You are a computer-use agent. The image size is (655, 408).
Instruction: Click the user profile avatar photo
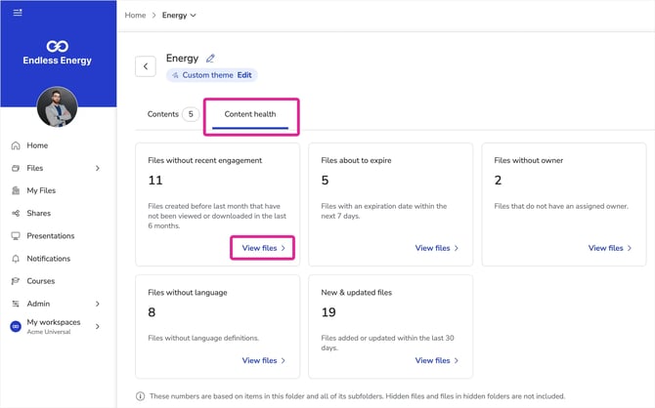[x=58, y=106]
